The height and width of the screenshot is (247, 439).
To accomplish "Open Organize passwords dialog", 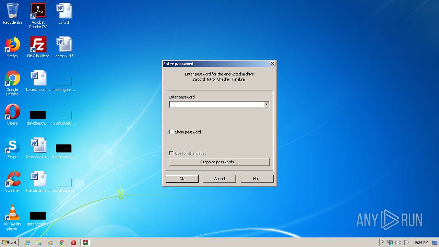I will [219, 162].
